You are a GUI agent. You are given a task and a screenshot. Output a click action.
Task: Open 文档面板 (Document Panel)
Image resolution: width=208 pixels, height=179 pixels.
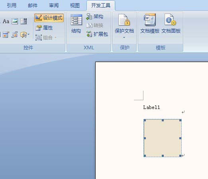point(171,23)
